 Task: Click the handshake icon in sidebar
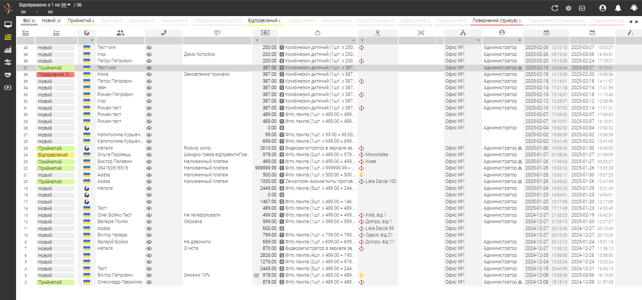pos(8,75)
